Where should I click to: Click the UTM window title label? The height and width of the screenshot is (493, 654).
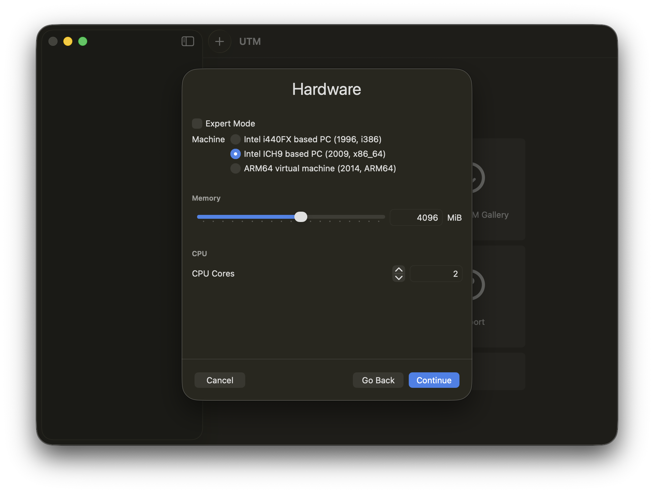click(249, 41)
